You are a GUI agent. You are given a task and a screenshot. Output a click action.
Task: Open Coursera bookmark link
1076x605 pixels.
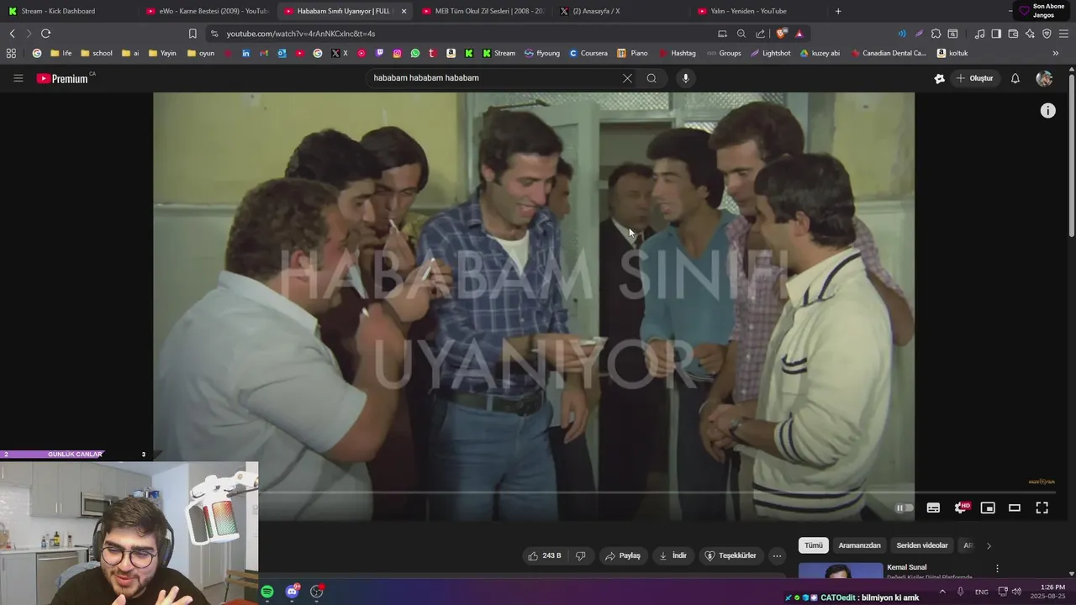588,53
